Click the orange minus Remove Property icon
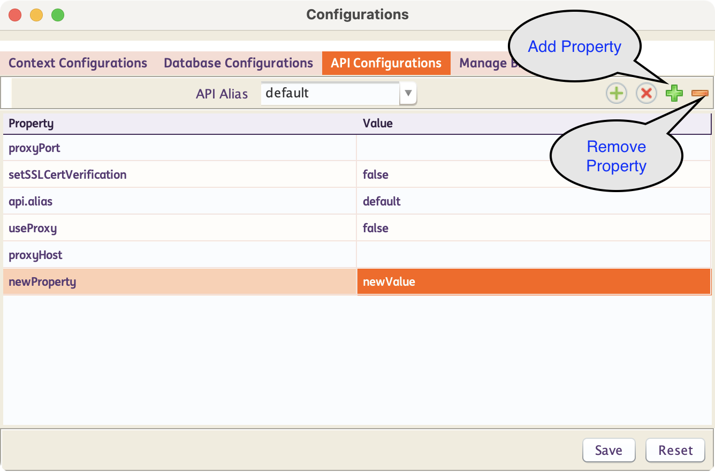The image size is (715, 472). click(699, 93)
